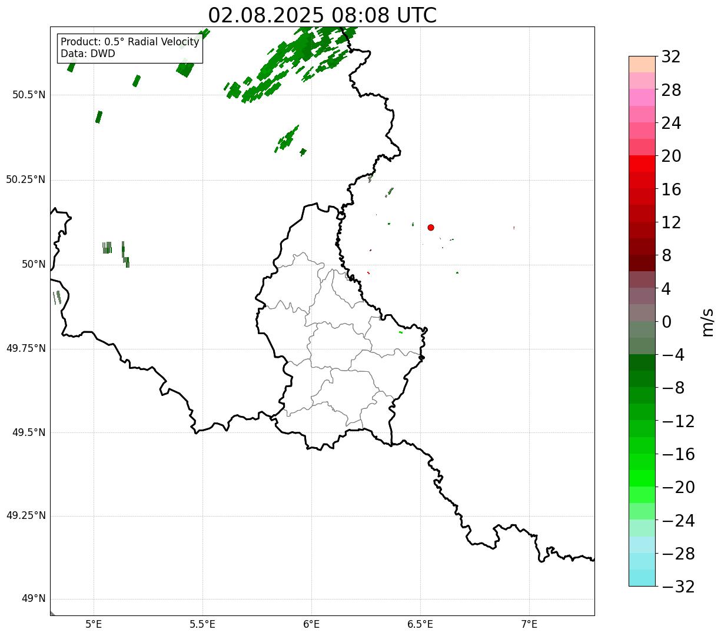Click the 6°E longitude label
Image resolution: width=721 pixels, height=636 pixels.
click(311, 624)
